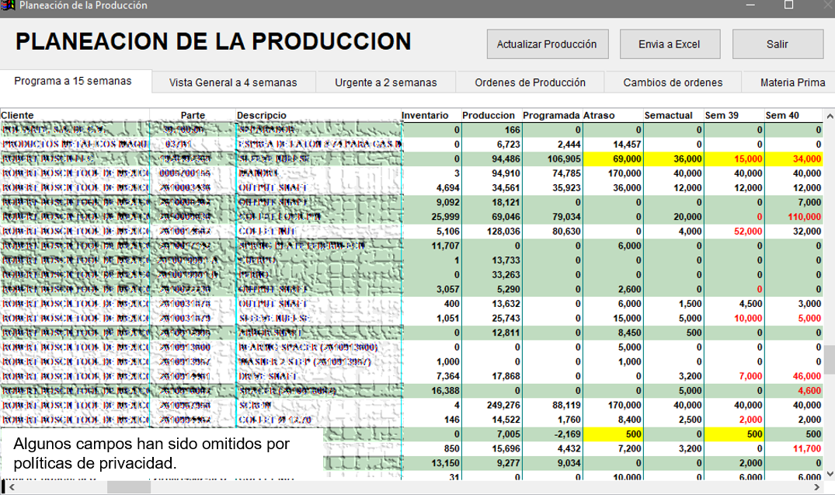Go to Ordenes de Producción tab

coord(530,82)
